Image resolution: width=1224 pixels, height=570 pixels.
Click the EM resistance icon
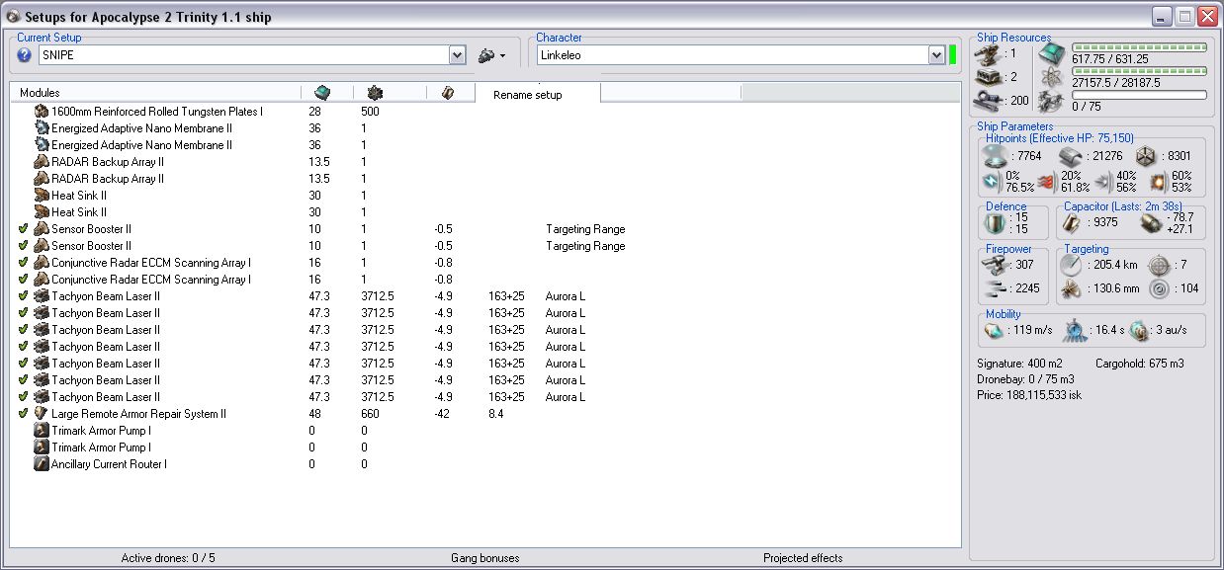(x=992, y=182)
